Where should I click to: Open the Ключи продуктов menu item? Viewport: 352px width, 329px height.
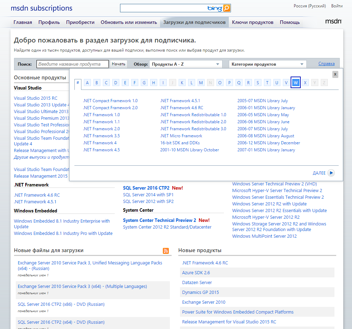point(253,22)
